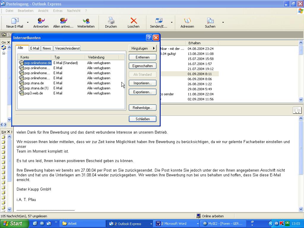Viewport: 304px width, 228px height.
Task: Click the Suchen search icon
Action: (x=210, y=21)
